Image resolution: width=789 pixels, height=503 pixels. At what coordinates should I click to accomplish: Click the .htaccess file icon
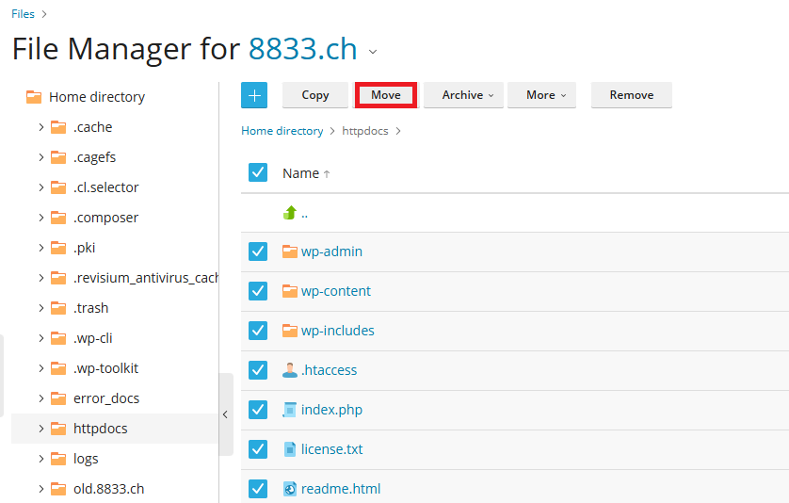point(290,370)
